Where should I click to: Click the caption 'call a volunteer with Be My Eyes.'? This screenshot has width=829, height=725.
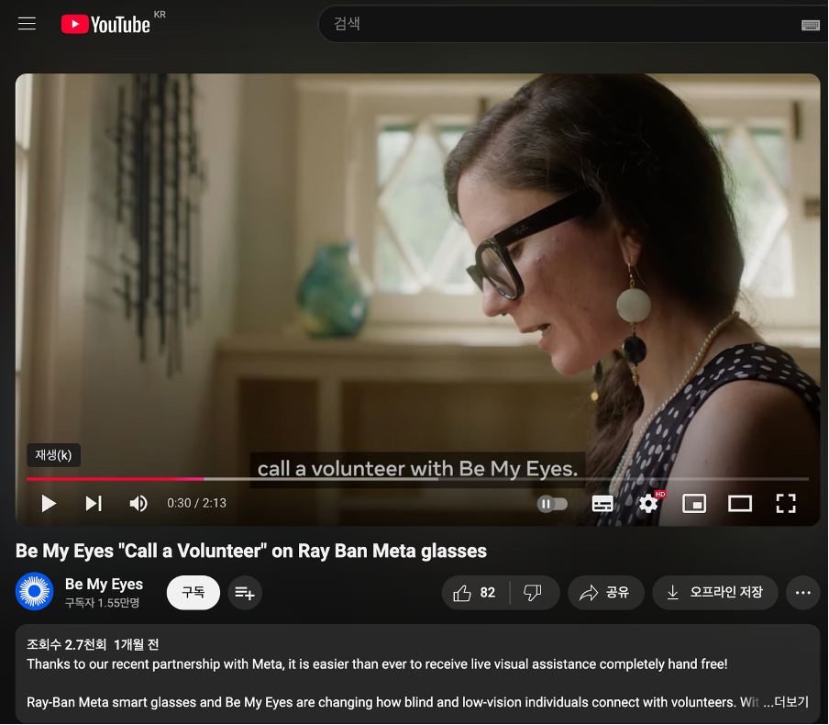coord(417,469)
